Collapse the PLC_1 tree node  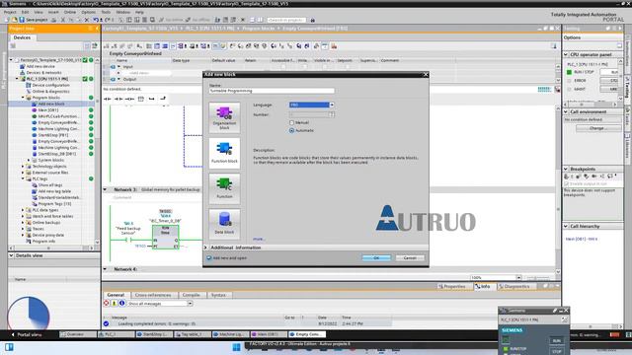point(17,79)
